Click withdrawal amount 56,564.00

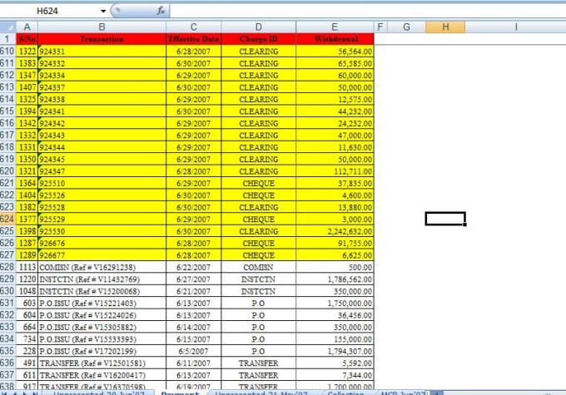[335, 52]
